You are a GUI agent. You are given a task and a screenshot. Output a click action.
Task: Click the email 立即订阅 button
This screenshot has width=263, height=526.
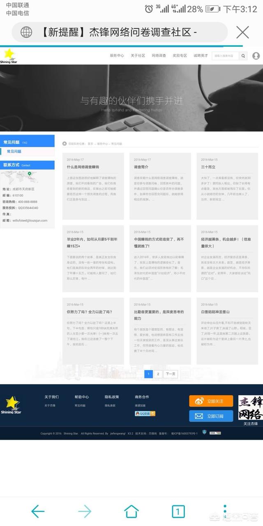[211, 416]
